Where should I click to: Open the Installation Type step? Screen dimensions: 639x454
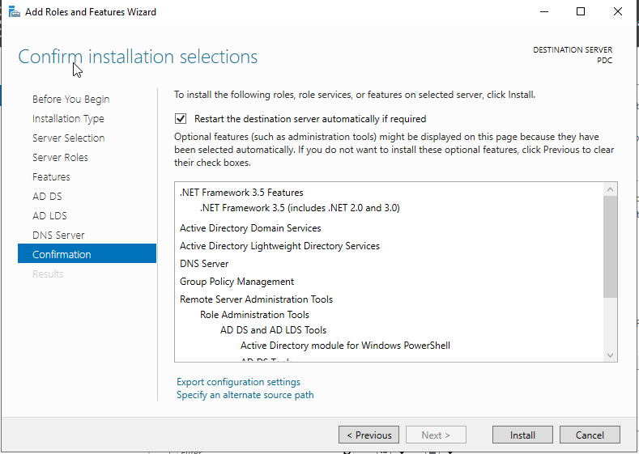point(68,119)
